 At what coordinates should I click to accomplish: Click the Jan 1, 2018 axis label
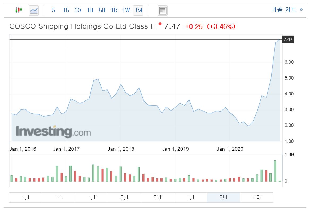point(121,149)
